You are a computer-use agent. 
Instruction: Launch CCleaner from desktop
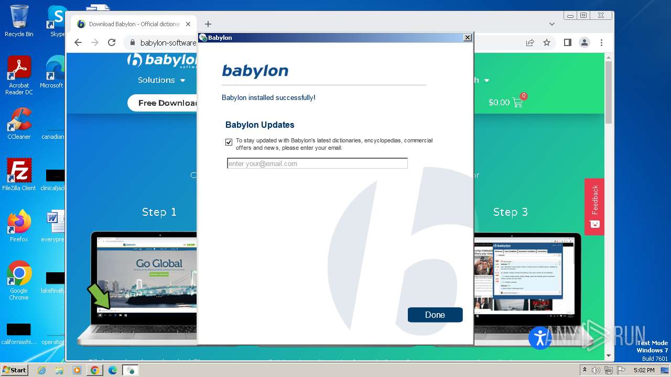tap(19, 124)
